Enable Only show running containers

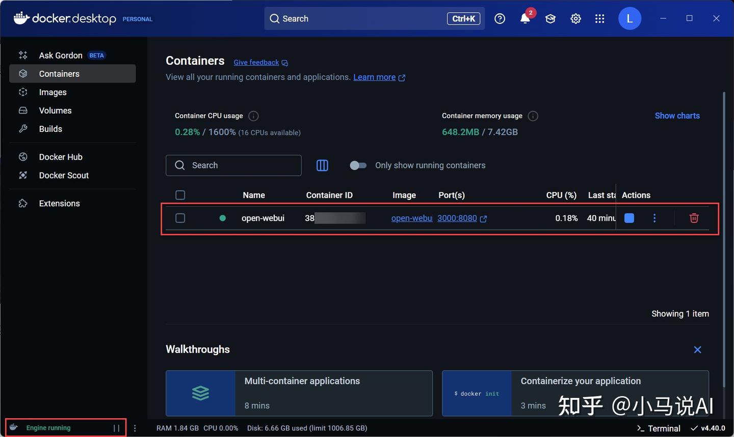tap(358, 165)
